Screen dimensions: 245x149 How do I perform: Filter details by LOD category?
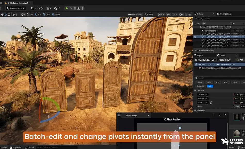pos(218,82)
